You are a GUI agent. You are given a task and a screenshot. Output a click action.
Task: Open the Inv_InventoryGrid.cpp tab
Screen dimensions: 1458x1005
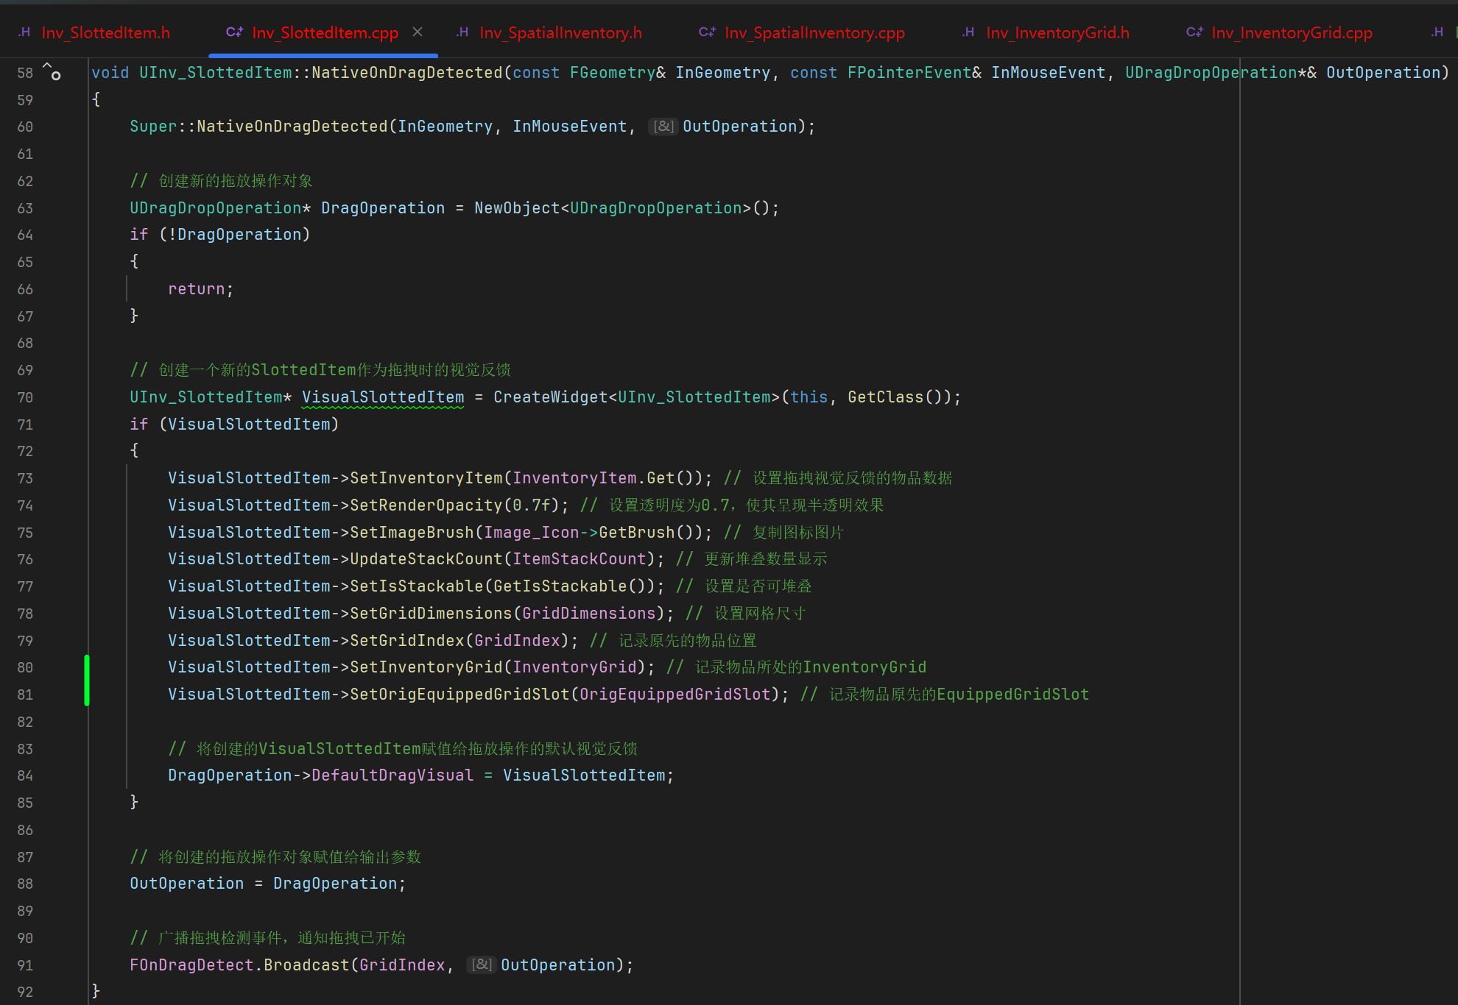[x=1292, y=32]
